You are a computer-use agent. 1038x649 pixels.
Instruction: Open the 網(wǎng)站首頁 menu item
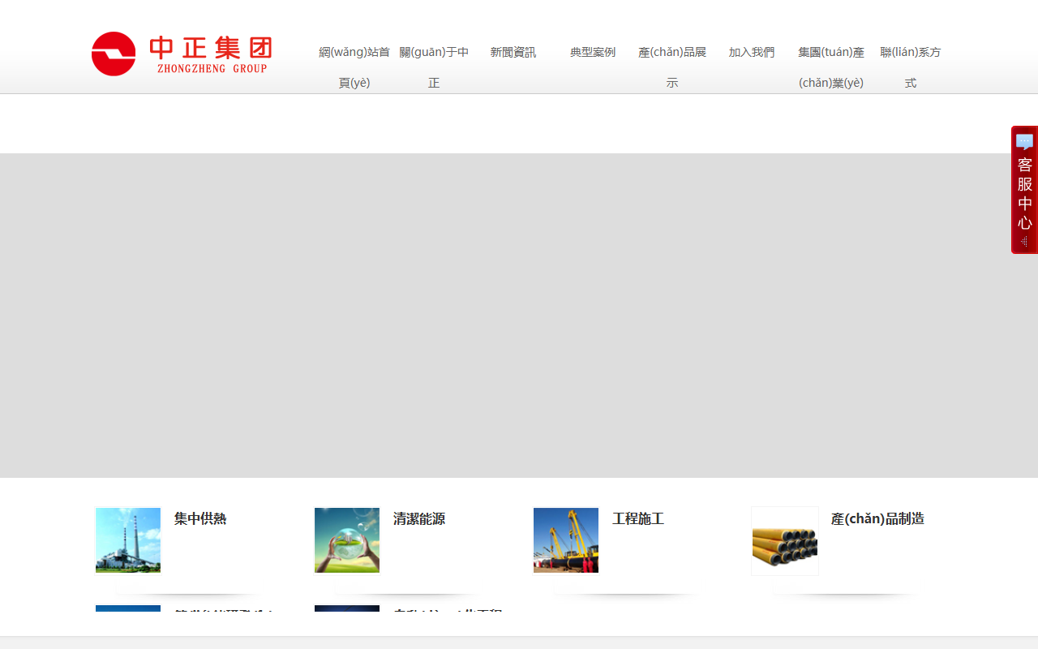pos(354,67)
